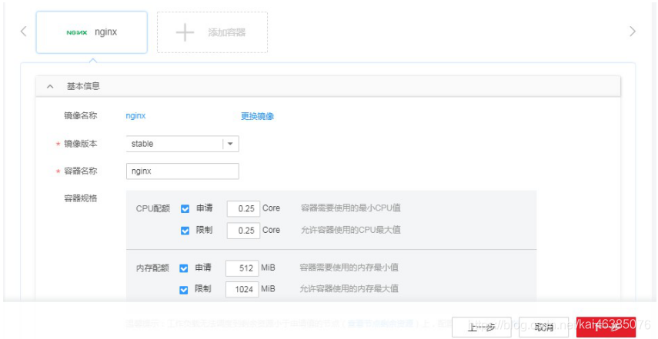
Task: Click the text 容器需要使用的内存最小值
Action: click(x=349, y=268)
